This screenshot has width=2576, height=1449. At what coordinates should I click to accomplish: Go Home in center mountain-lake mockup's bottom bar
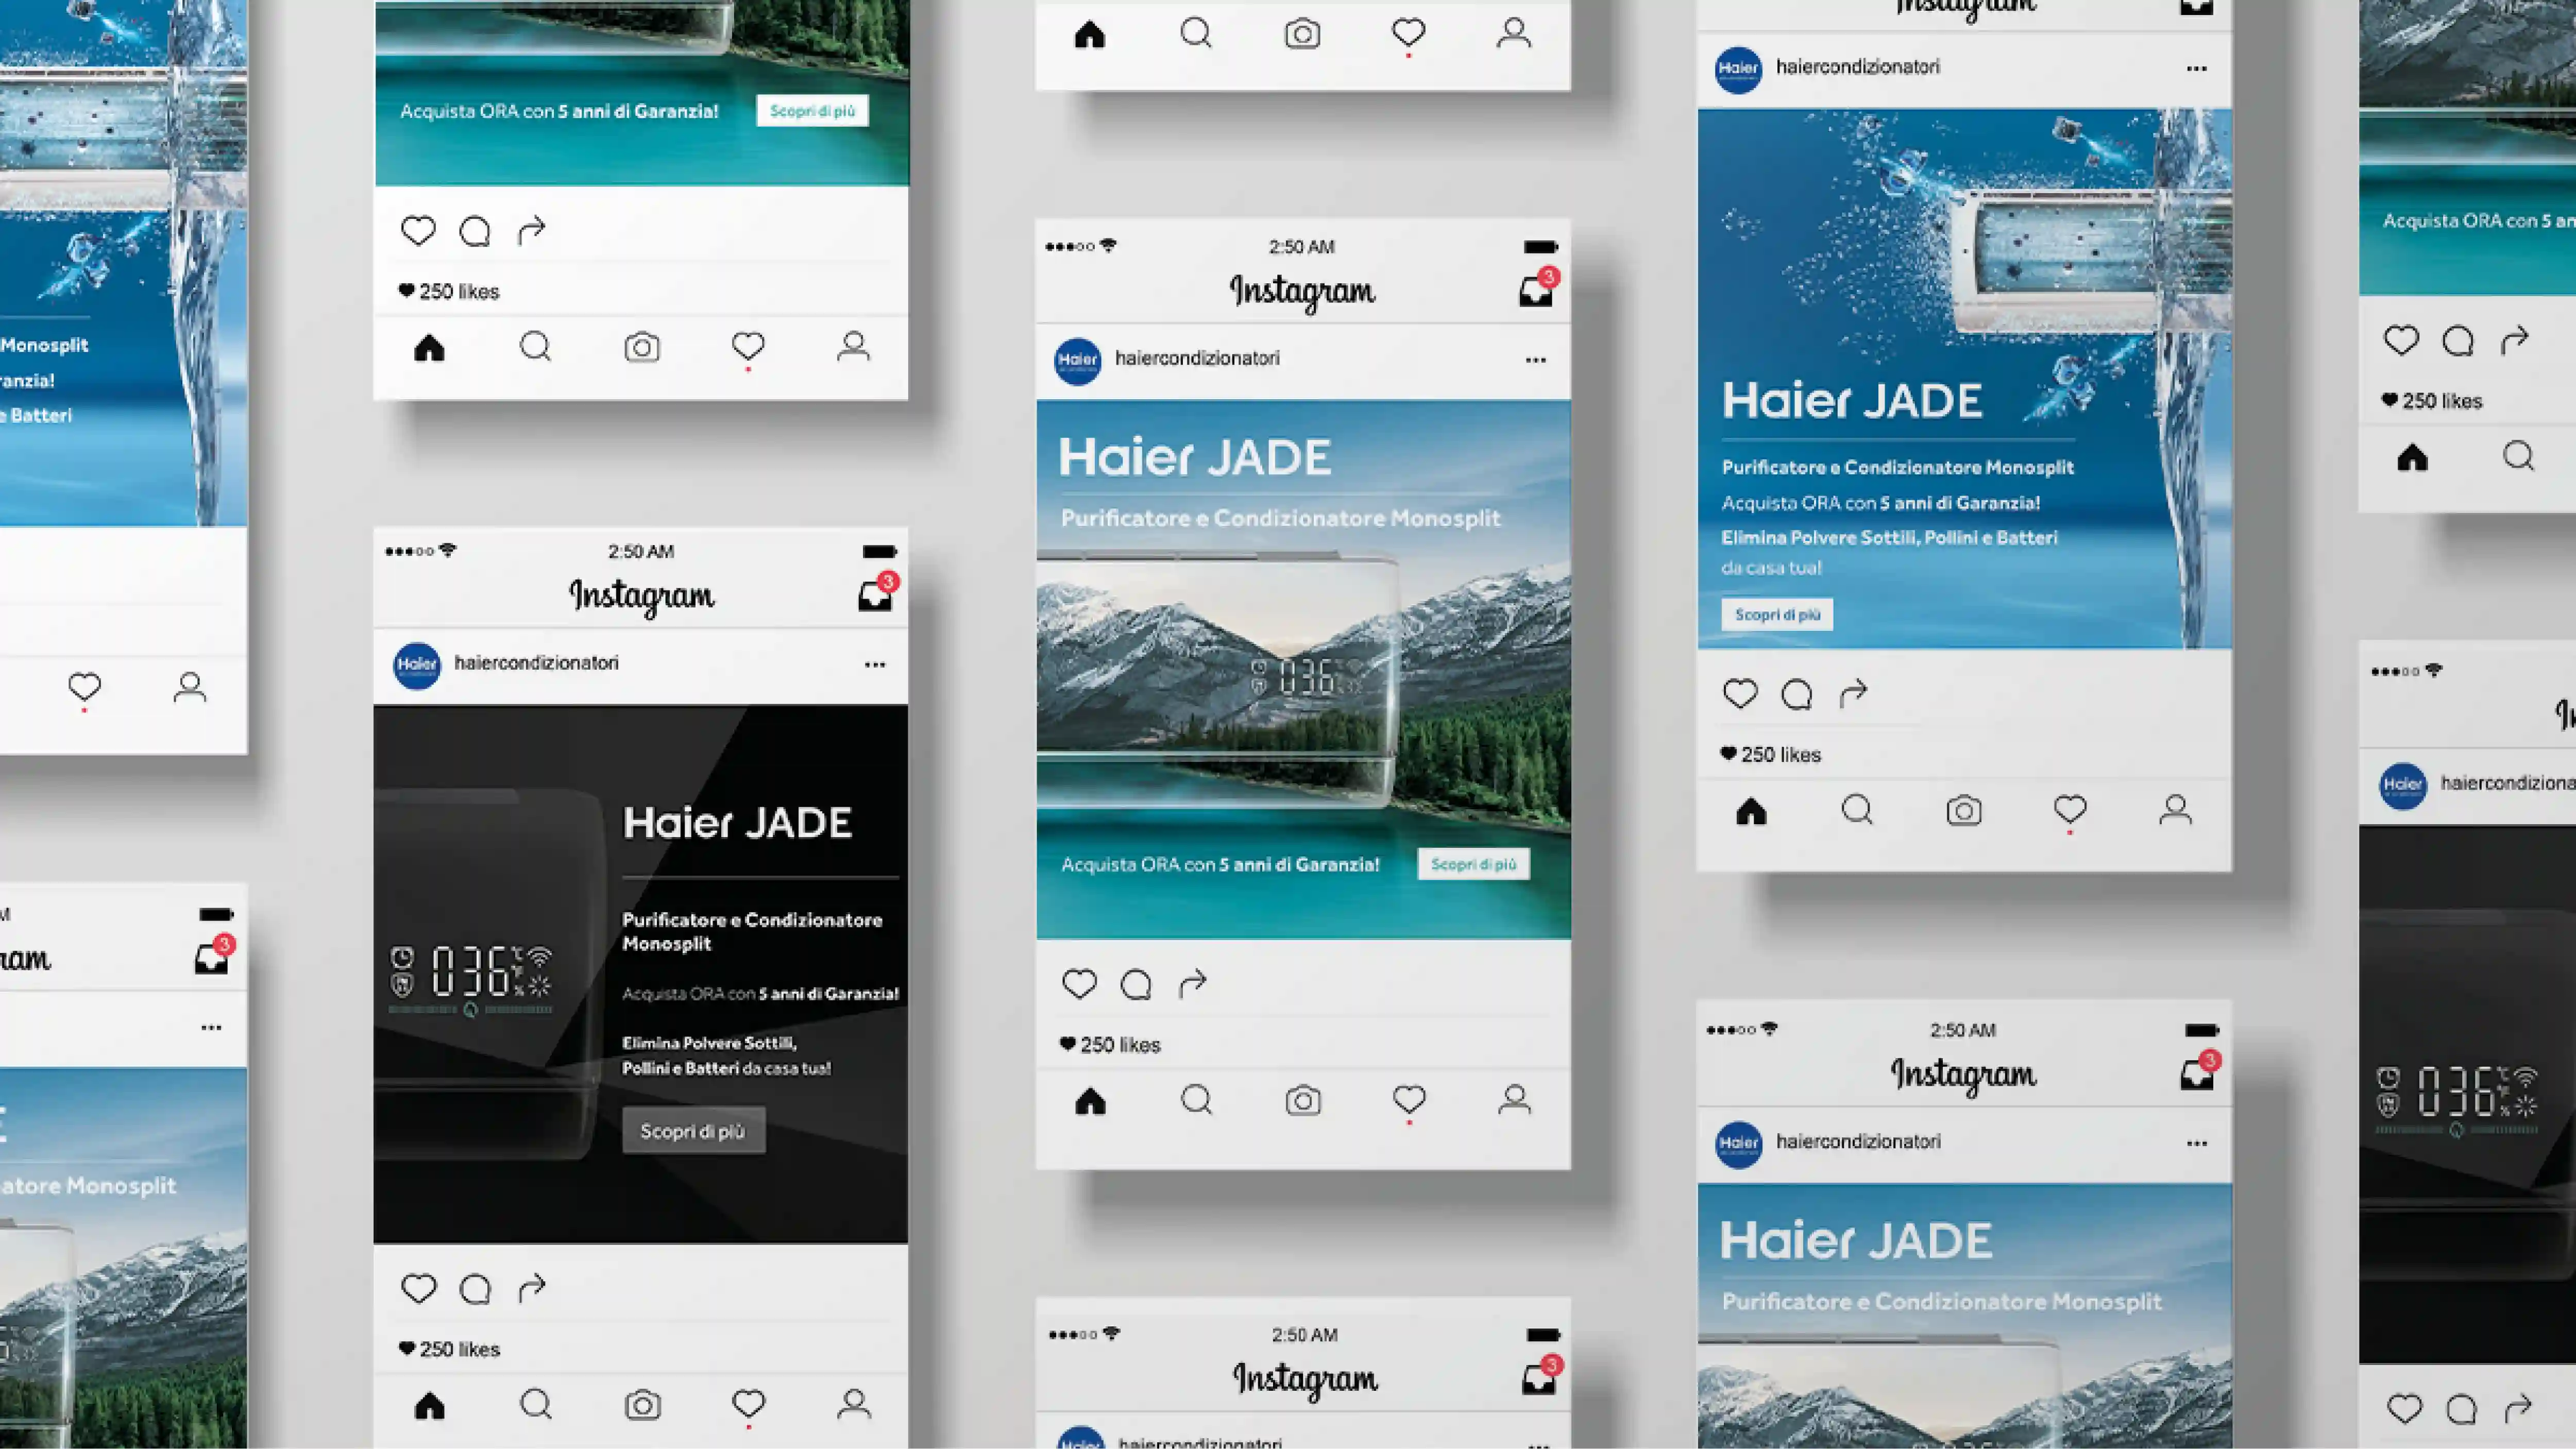pyautogui.click(x=1090, y=1101)
